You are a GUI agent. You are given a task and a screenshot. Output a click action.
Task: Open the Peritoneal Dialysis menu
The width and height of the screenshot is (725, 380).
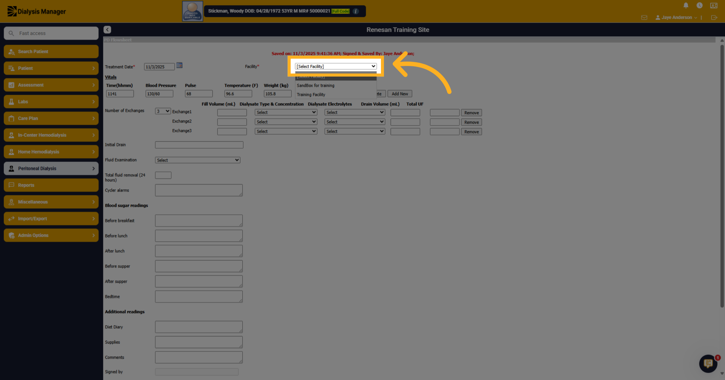coord(51,168)
